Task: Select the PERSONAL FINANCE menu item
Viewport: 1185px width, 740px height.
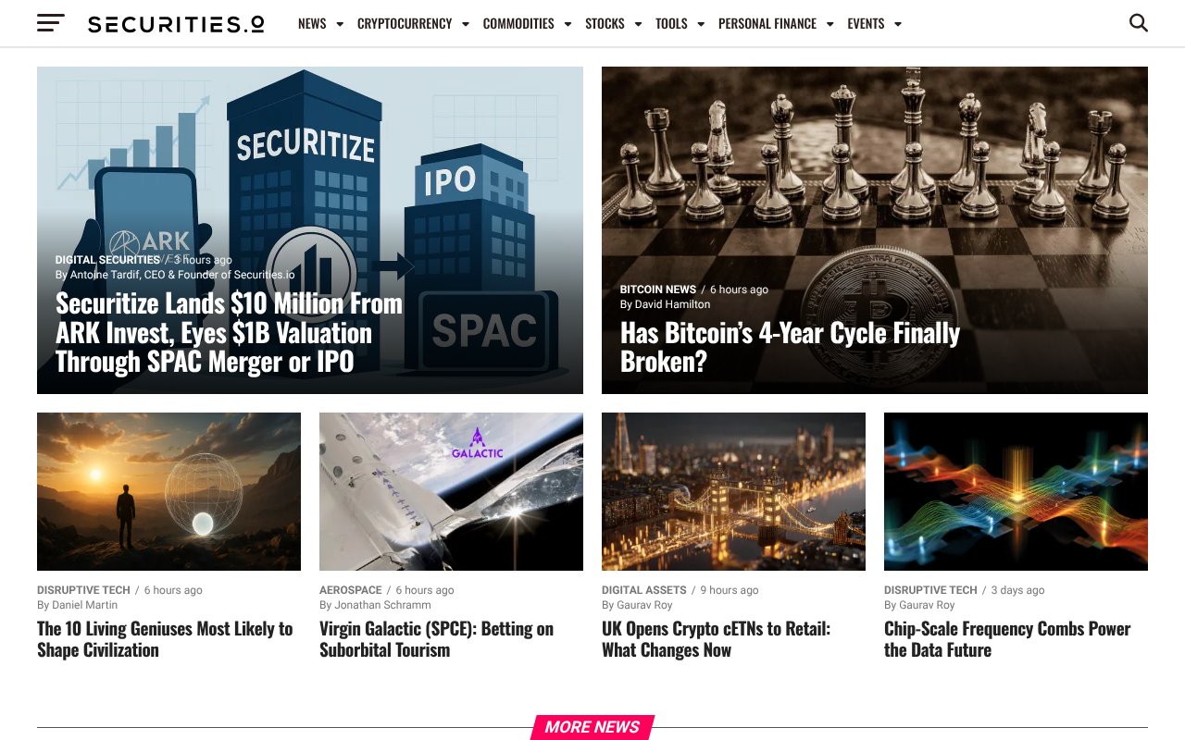Action: pyautogui.click(x=767, y=24)
